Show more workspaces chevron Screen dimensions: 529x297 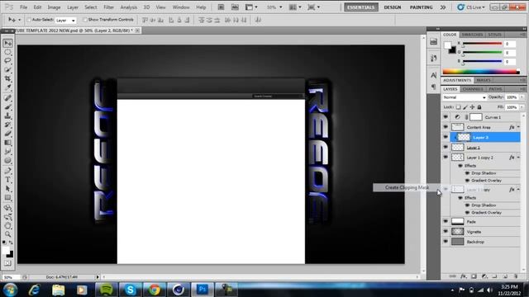(443, 7)
